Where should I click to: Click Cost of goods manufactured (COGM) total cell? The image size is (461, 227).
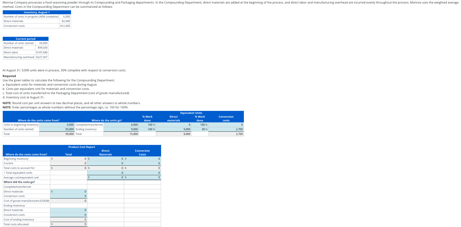point(68,200)
